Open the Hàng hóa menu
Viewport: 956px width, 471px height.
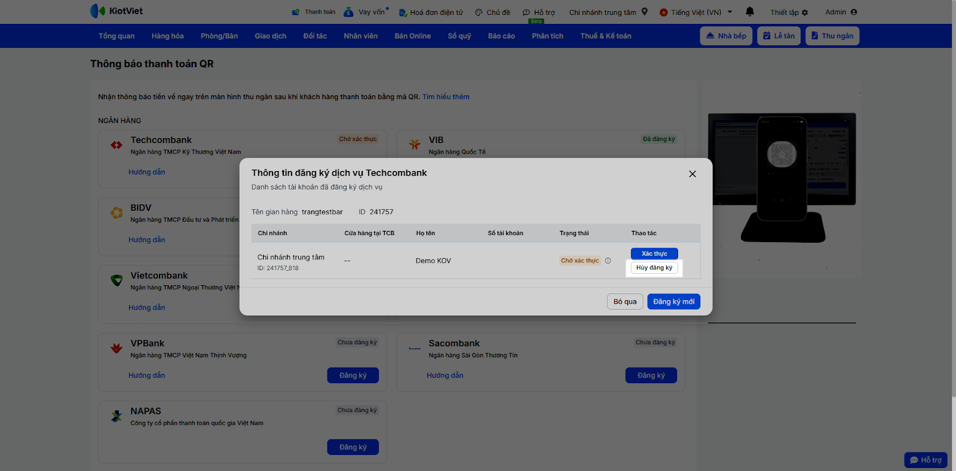pyautogui.click(x=167, y=36)
